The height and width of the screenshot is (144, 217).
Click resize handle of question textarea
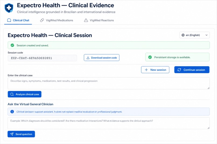point(208,128)
